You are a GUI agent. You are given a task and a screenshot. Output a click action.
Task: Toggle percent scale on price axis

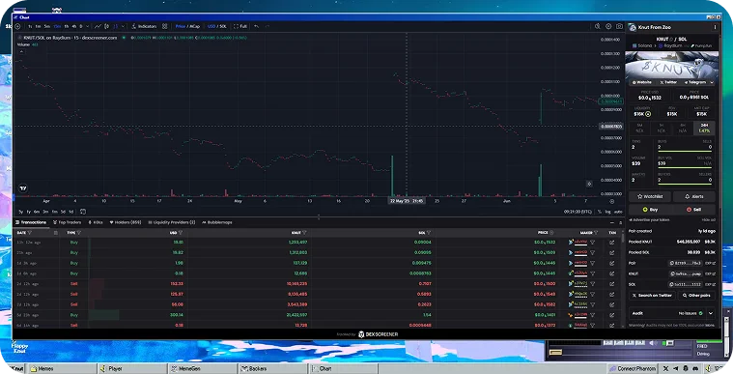(600, 212)
